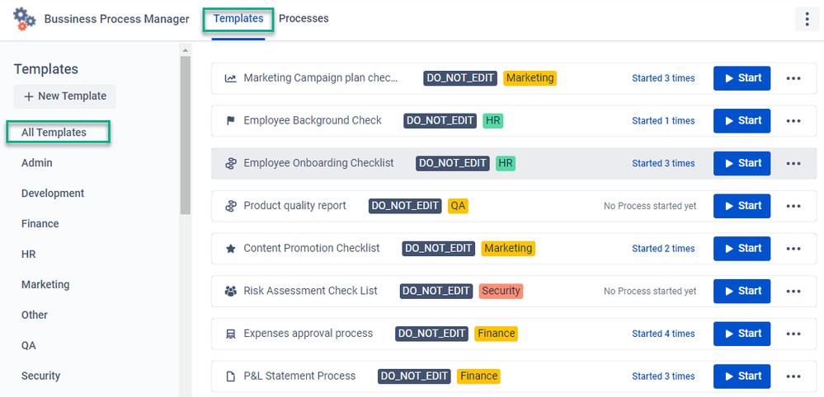Open the 'Started 4 times' link
824x397 pixels.
pos(663,334)
